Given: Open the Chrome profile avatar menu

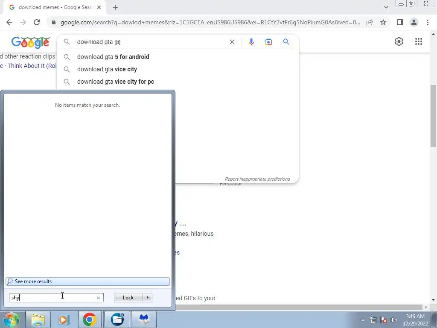Looking at the screenshot, I should pyautogui.click(x=414, y=22).
